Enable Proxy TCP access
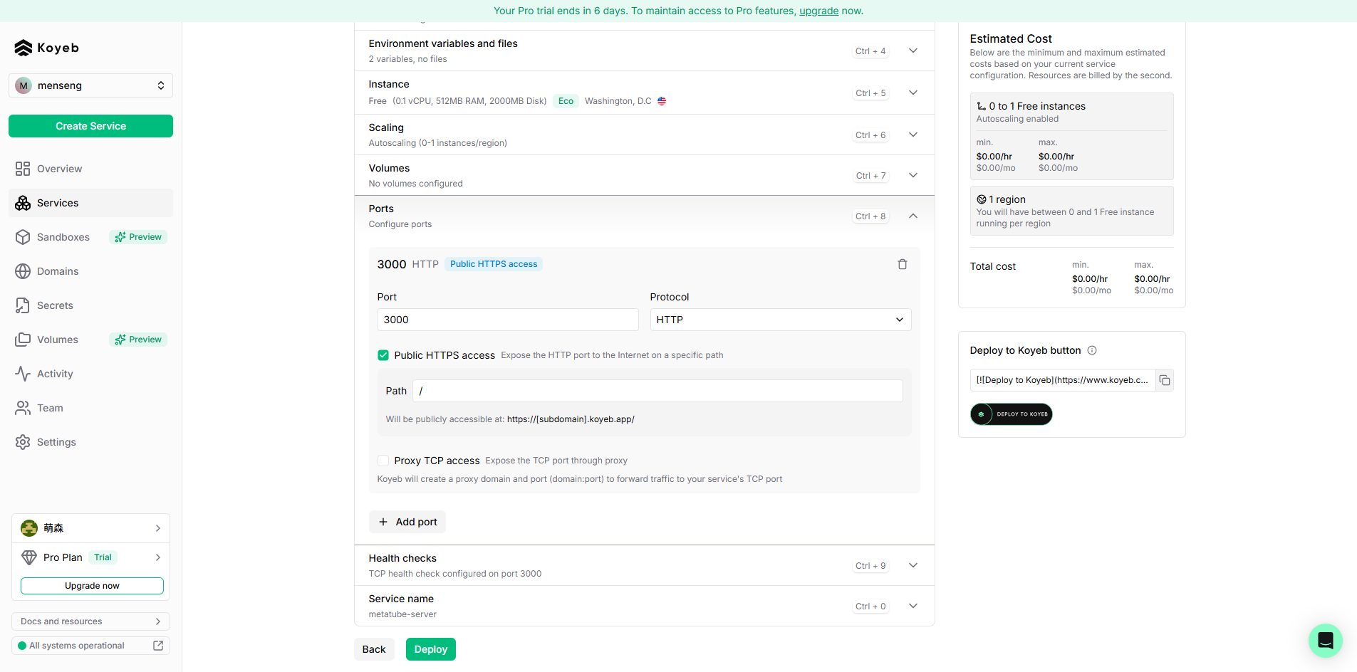Viewport: 1357px width, 672px height. (x=383, y=461)
